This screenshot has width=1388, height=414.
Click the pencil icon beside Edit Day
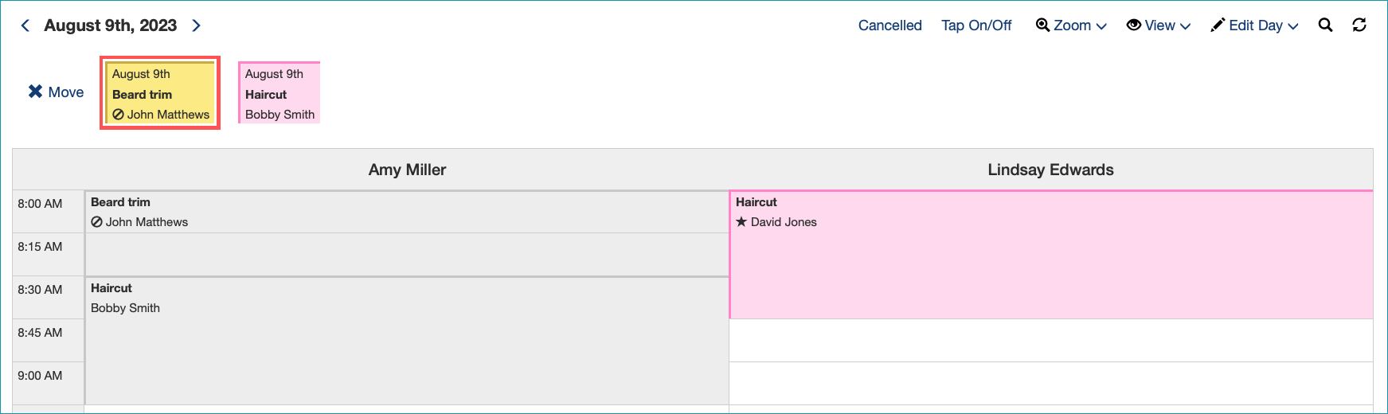(1218, 25)
